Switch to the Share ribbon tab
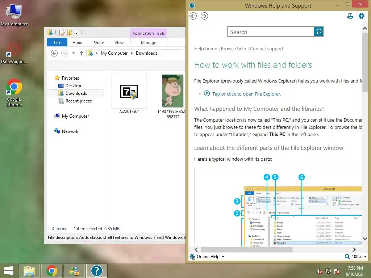 99,43
